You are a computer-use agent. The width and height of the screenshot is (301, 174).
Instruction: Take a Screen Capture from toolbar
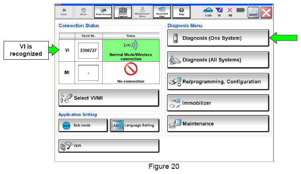[x=123, y=12]
